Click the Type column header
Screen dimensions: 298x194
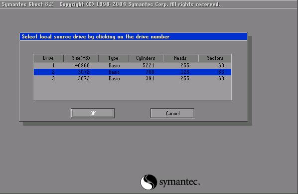(114, 58)
